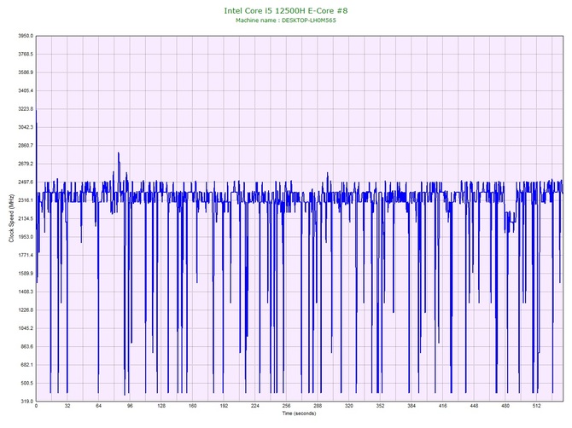Click the 320 seconds x-axis tick label
This screenshot has width=572, height=428.
click(349, 406)
